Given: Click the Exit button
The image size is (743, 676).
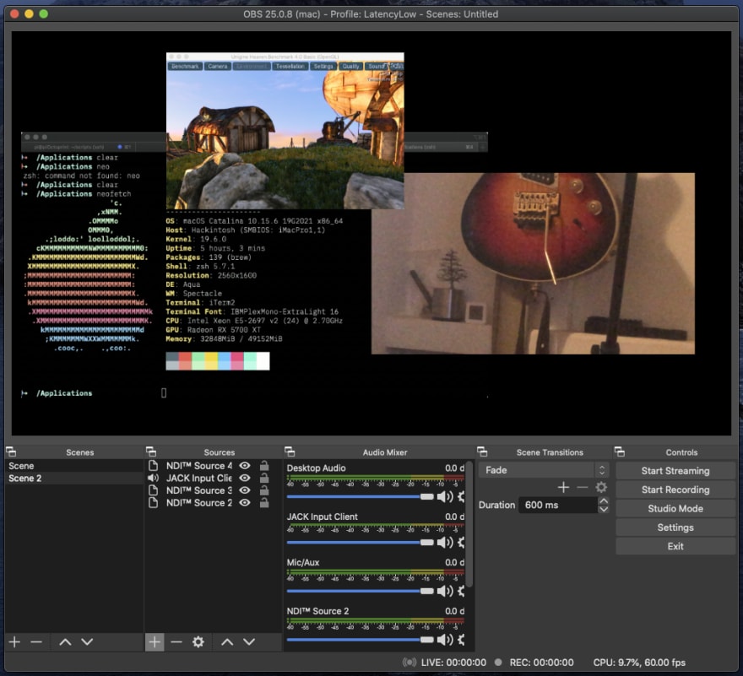Looking at the screenshot, I should point(675,546).
